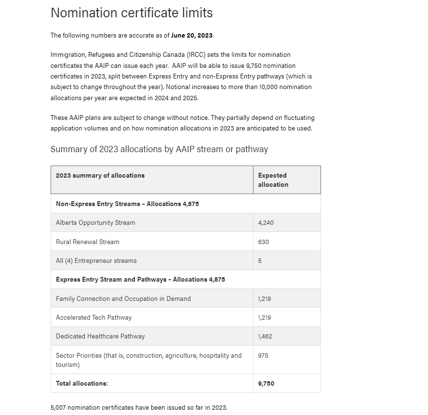Click the 'Expected allocation' column header
This screenshot has width=428, height=415.
tap(273, 180)
